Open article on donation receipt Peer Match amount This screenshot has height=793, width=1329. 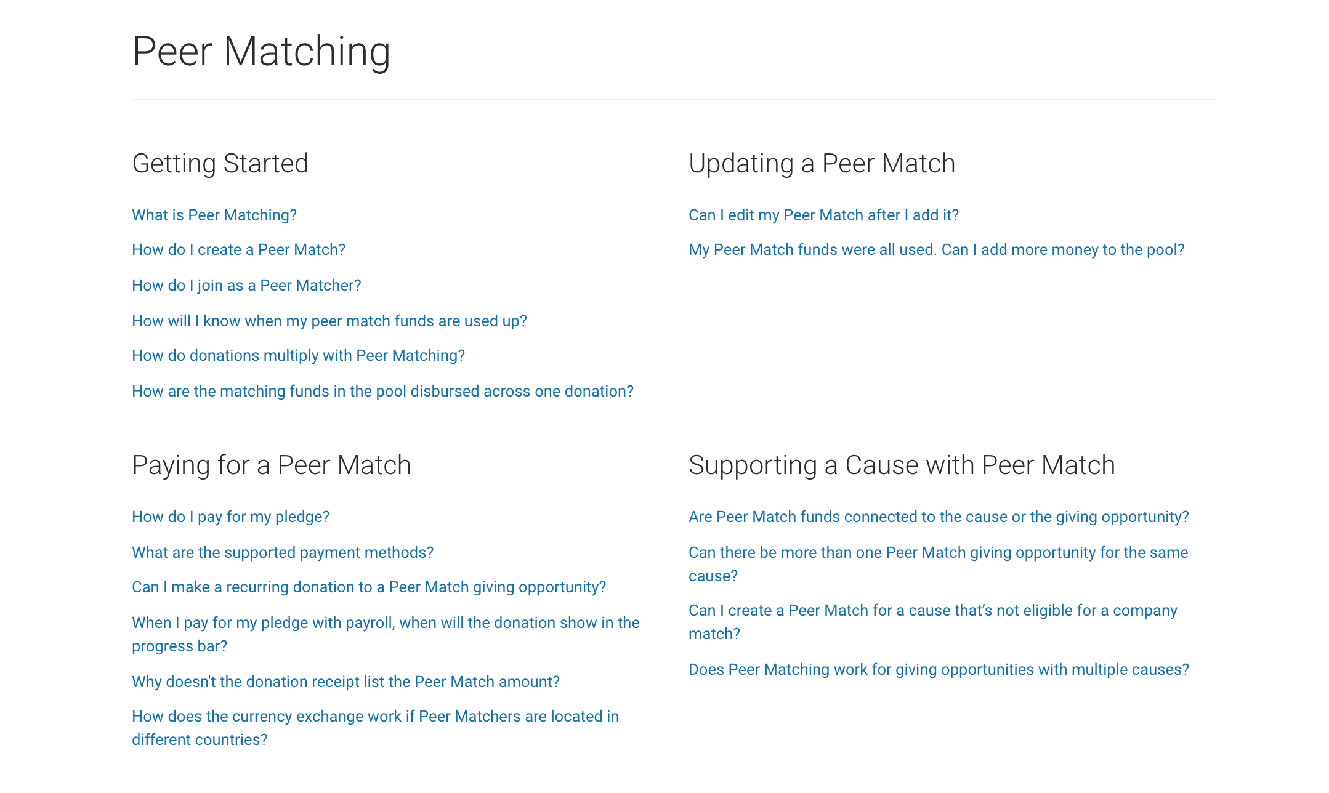click(x=345, y=682)
